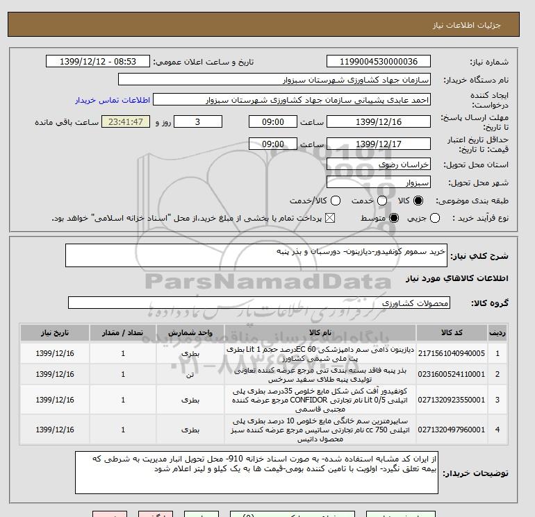
Task: Click the شرح کلی نیاز description box
Action: [x=256, y=255]
